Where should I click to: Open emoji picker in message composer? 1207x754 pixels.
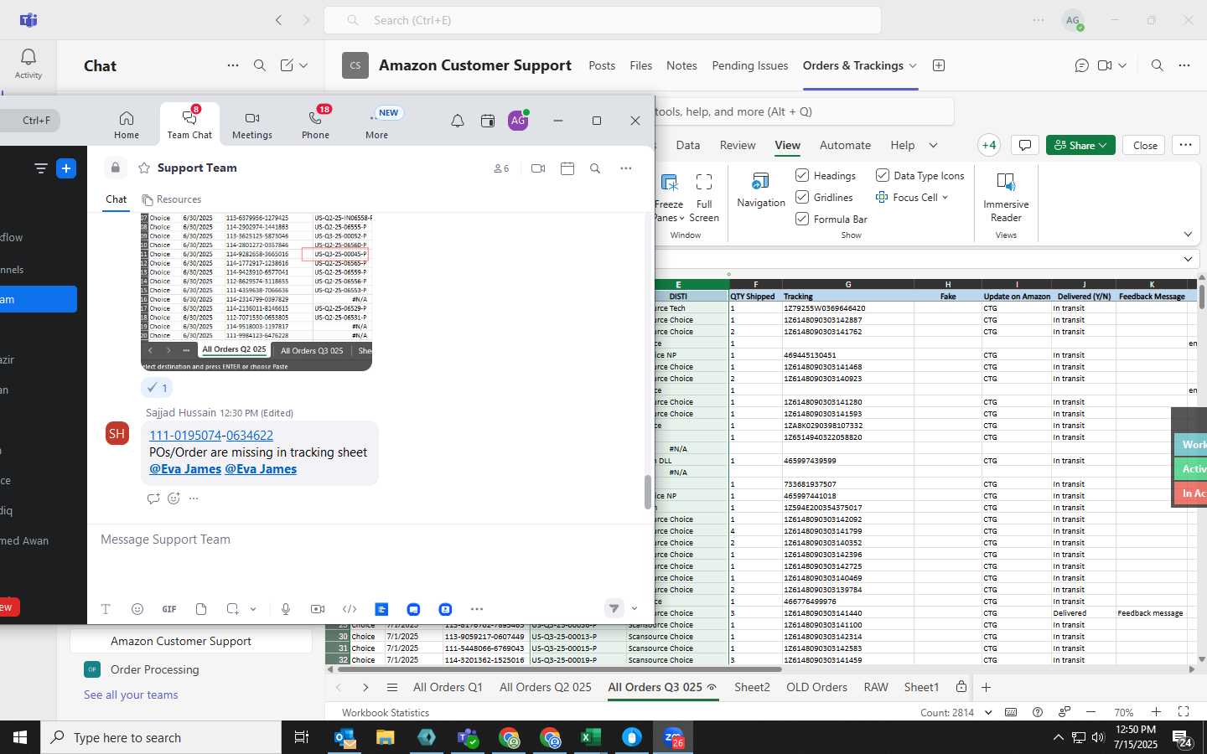click(137, 609)
